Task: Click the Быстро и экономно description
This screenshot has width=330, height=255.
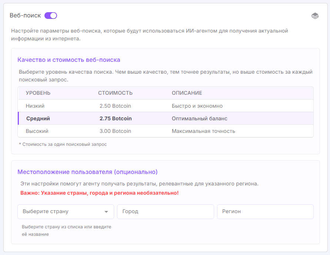Action: [197, 106]
